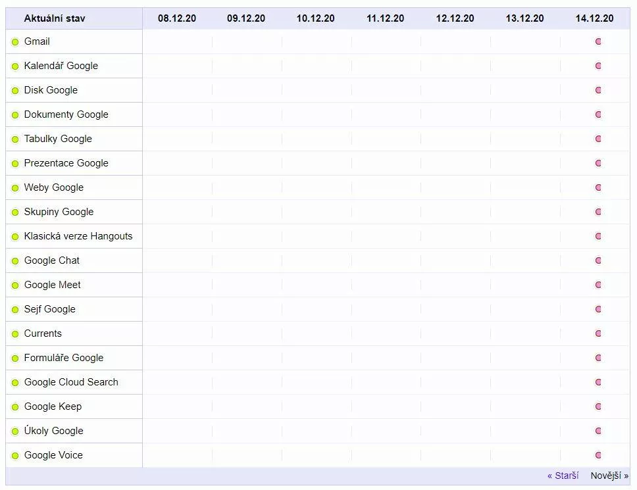Open the Disk Google outage marker on 14.12.20

(598, 90)
